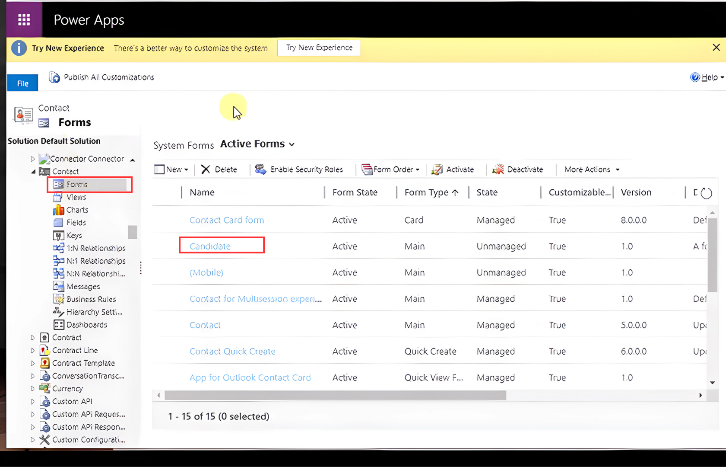Click the Deactivate icon in toolbar
The width and height of the screenshot is (726, 467).
pos(498,170)
